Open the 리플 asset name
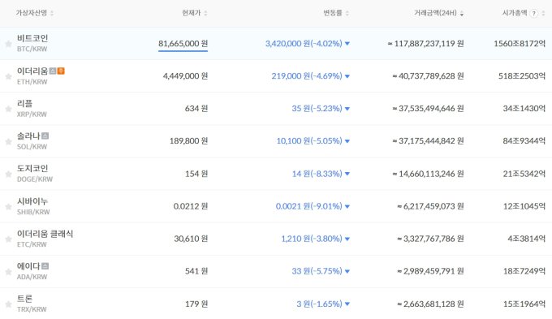 pyautogui.click(x=24, y=104)
